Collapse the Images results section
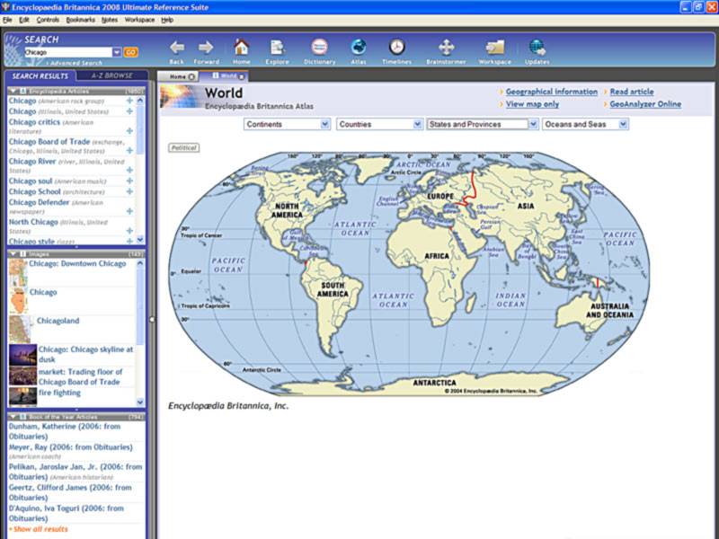This screenshot has height=539, width=719. click(13, 253)
